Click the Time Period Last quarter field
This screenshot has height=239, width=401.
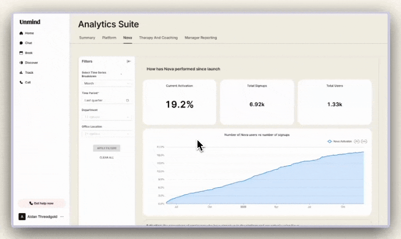tap(106, 100)
